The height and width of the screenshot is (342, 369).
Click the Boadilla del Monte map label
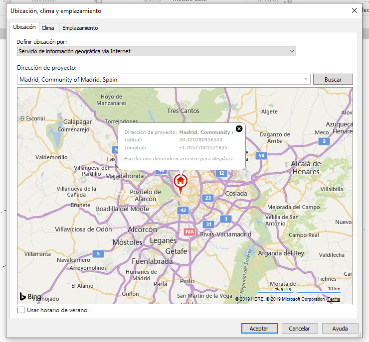tap(122, 209)
